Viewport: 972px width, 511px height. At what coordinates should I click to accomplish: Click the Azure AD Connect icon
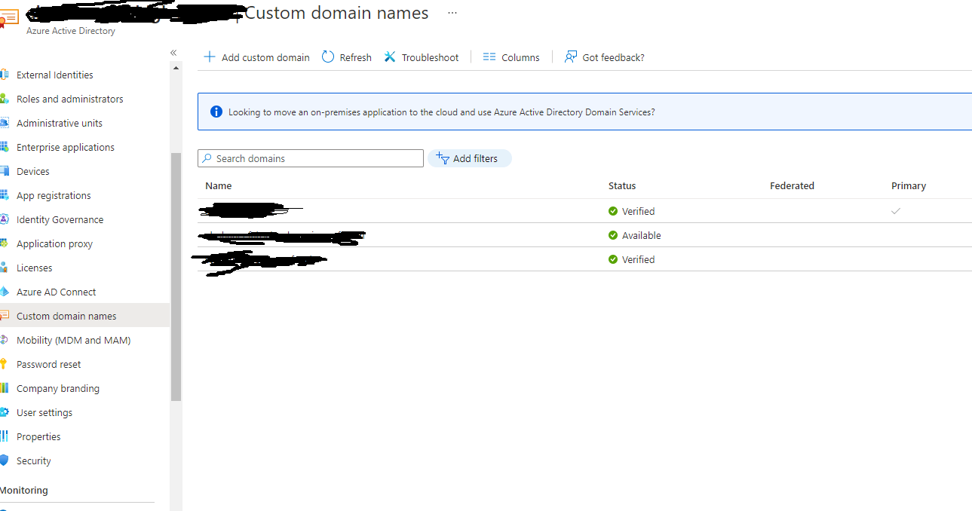point(5,292)
